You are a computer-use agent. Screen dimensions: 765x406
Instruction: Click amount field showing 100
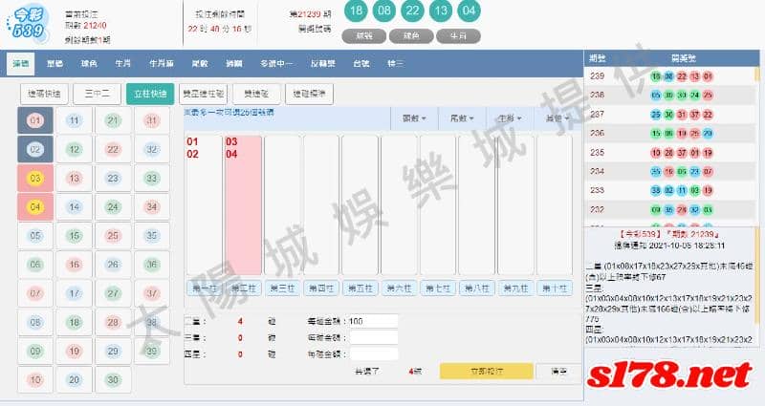point(373,321)
